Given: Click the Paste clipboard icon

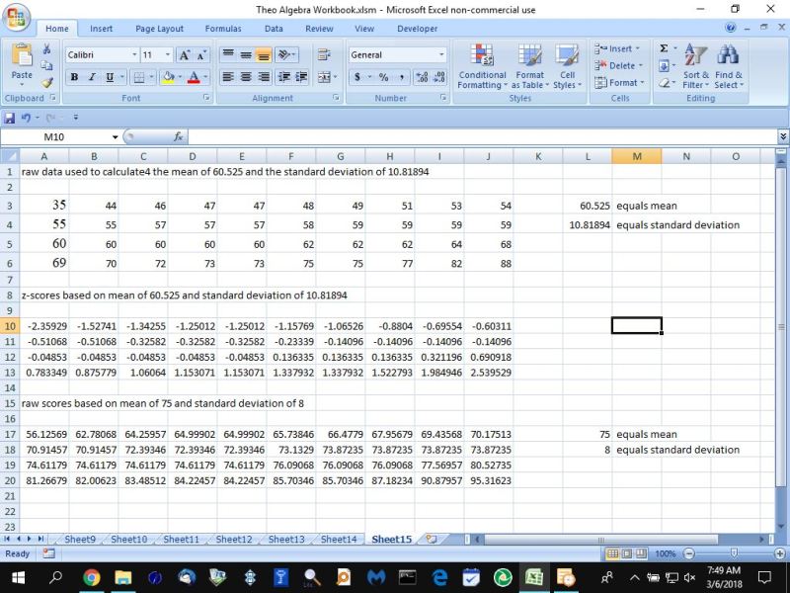Looking at the screenshot, I should tap(22, 54).
